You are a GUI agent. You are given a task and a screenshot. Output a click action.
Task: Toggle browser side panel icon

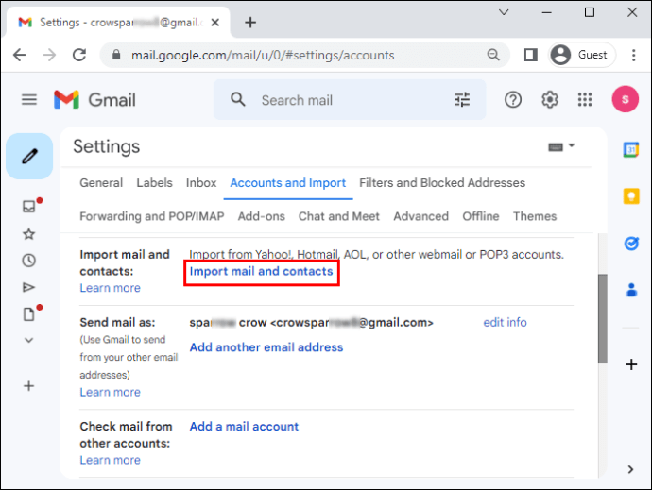tap(531, 55)
